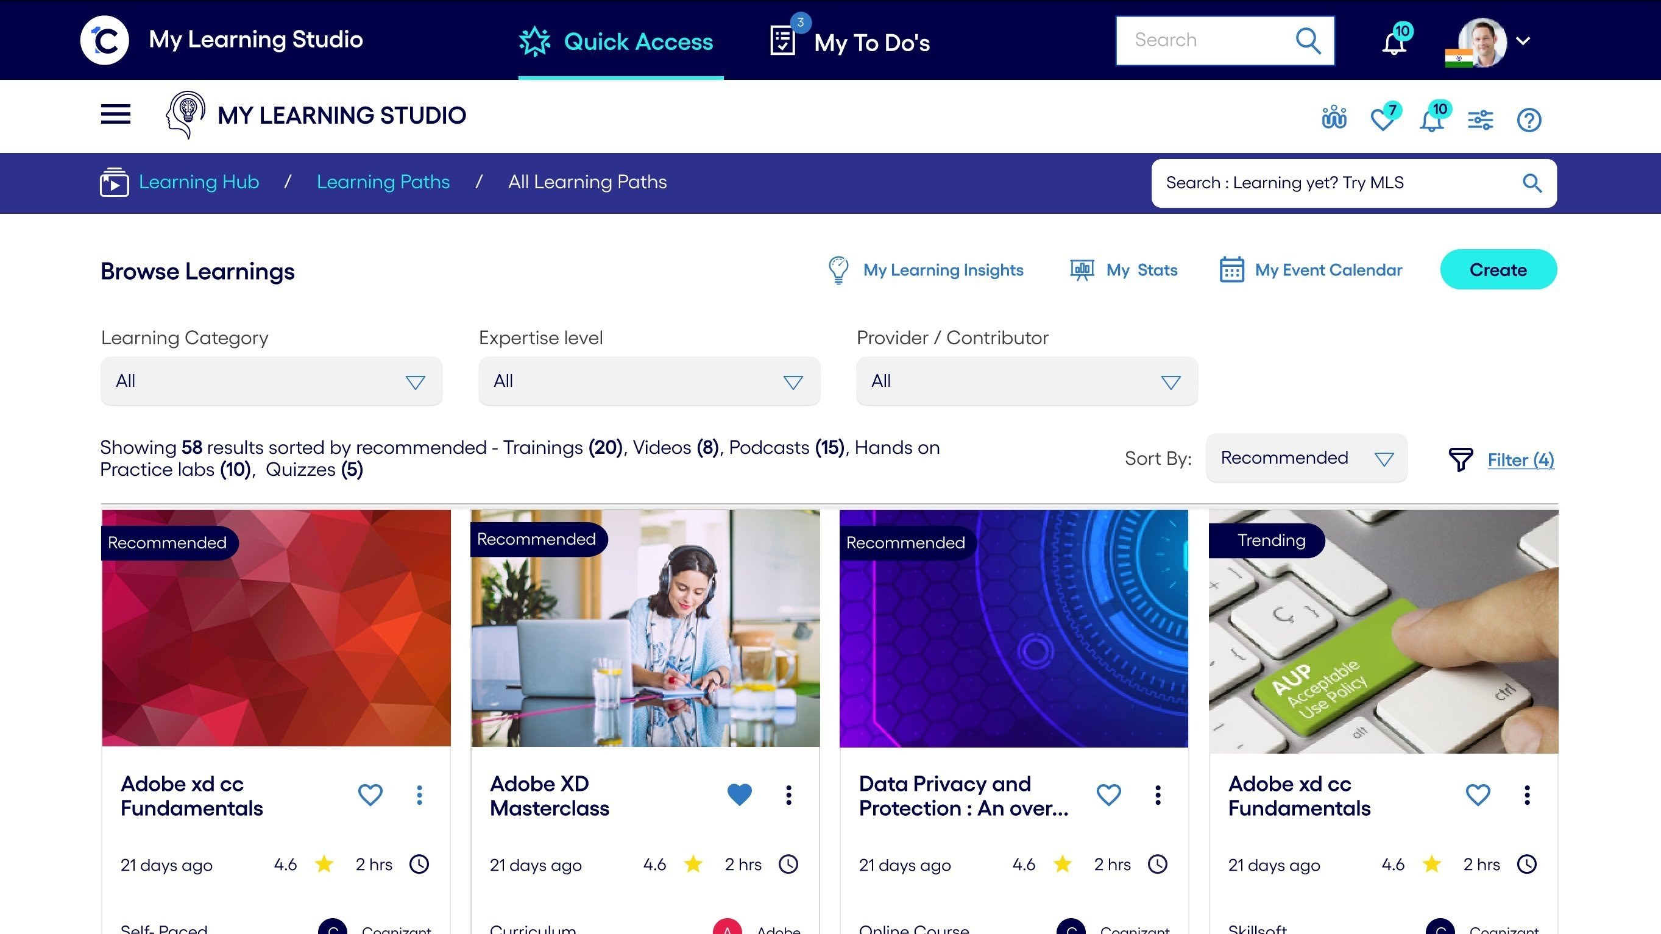Open Filter (4) link
This screenshot has width=1661, height=934.
point(1520,459)
